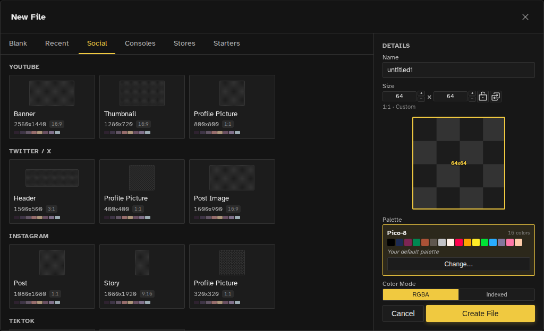Increase the width with the plus stepper
This screenshot has width=544, height=331.
pyautogui.click(x=421, y=93)
